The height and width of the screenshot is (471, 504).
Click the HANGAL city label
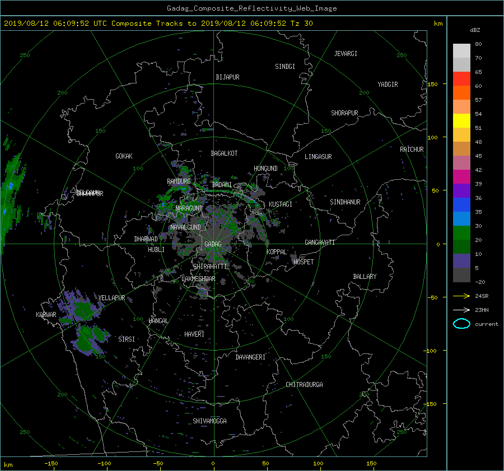[x=158, y=321]
